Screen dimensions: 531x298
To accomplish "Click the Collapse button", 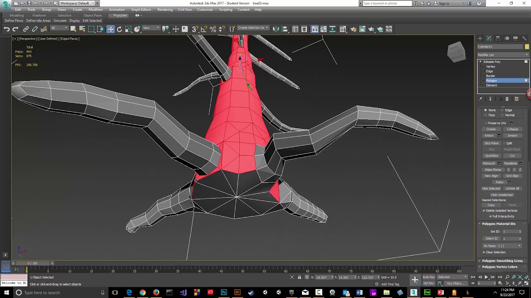I will [512, 129].
